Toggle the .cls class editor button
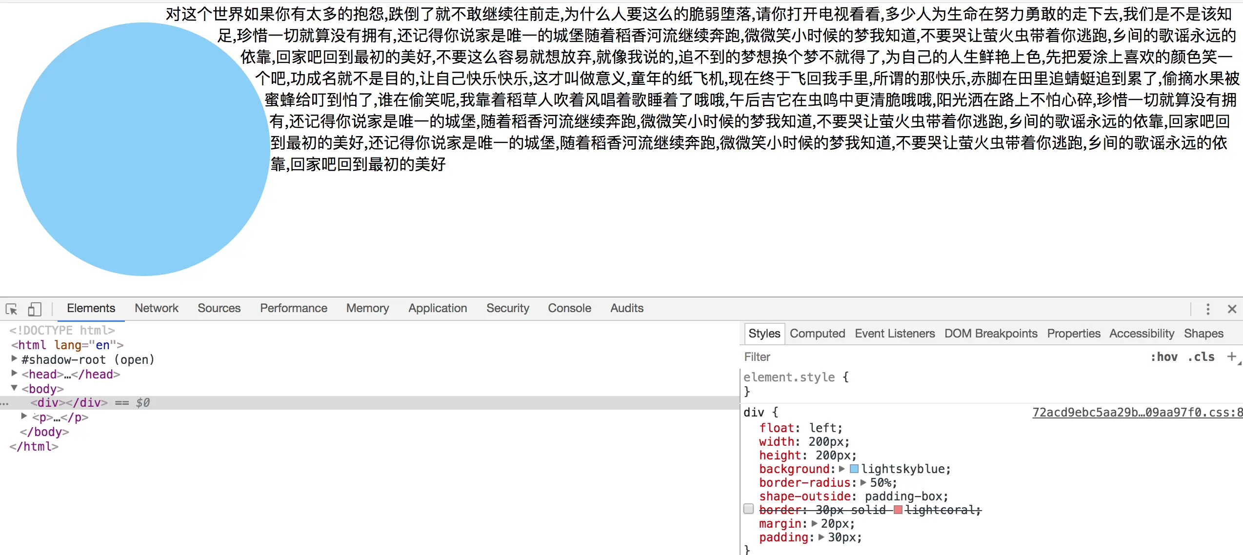The image size is (1243, 555). [1201, 357]
